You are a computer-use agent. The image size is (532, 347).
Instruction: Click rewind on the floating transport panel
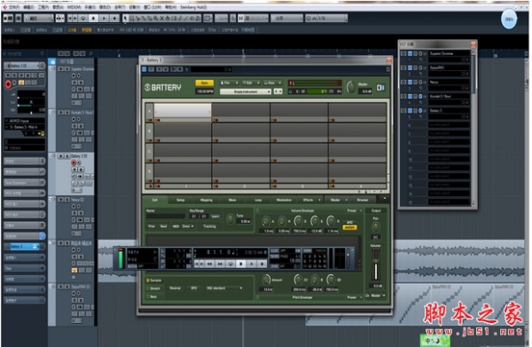click(209, 264)
